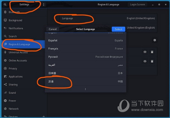The width and height of the screenshot is (170, 118).
Task: Click Cancel in Select Language dialog
Action: tap(53, 29)
